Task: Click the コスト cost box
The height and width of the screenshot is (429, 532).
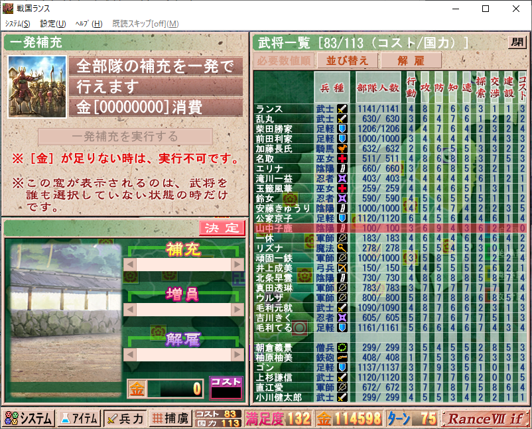Action: pyautogui.click(x=226, y=388)
